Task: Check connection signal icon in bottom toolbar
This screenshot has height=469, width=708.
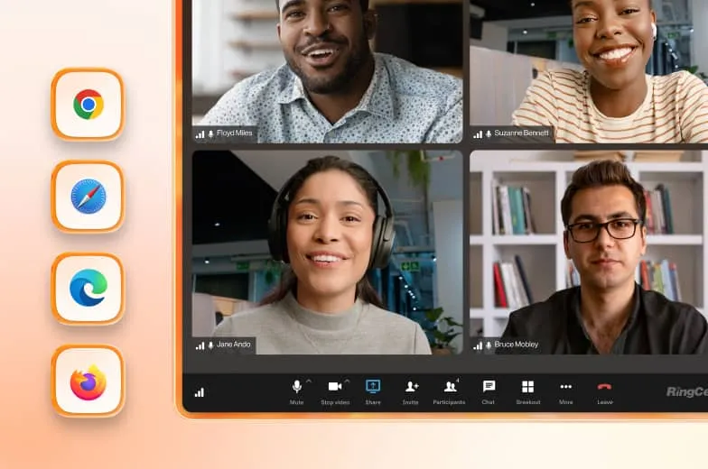Action: click(x=199, y=392)
